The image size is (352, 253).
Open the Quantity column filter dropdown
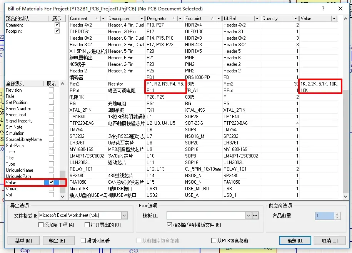pyautogui.click(x=296, y=18)
